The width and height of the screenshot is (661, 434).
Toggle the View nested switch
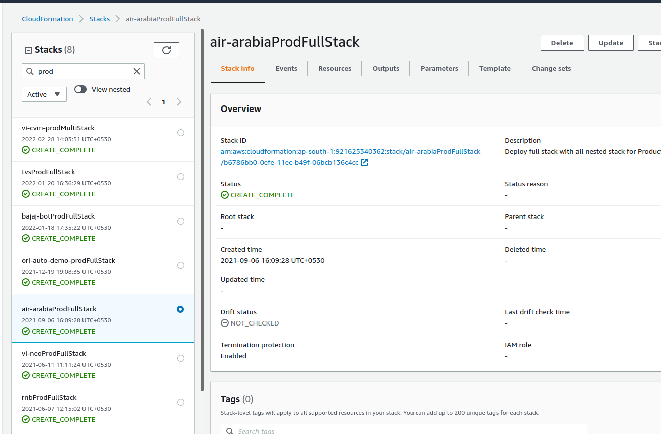click(x=80, y=89)
